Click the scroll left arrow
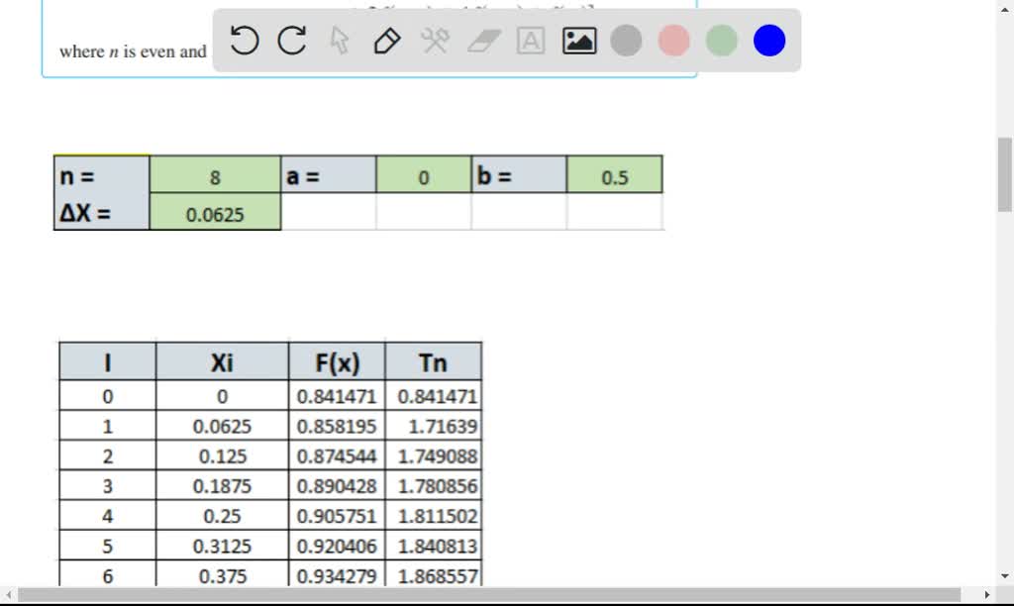The width and height of the screenshot is (1014, 606). 8,594
